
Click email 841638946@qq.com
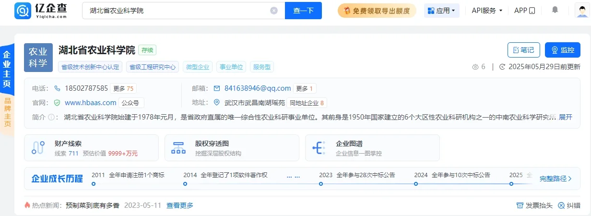[258, 88]
